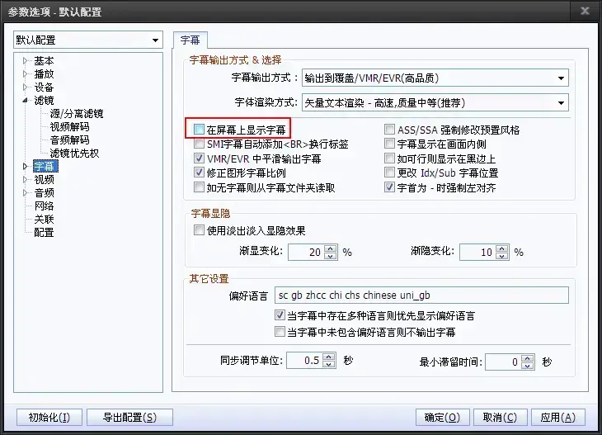
Task: Expand the 设备 tree node
Action: pos(25,87)
